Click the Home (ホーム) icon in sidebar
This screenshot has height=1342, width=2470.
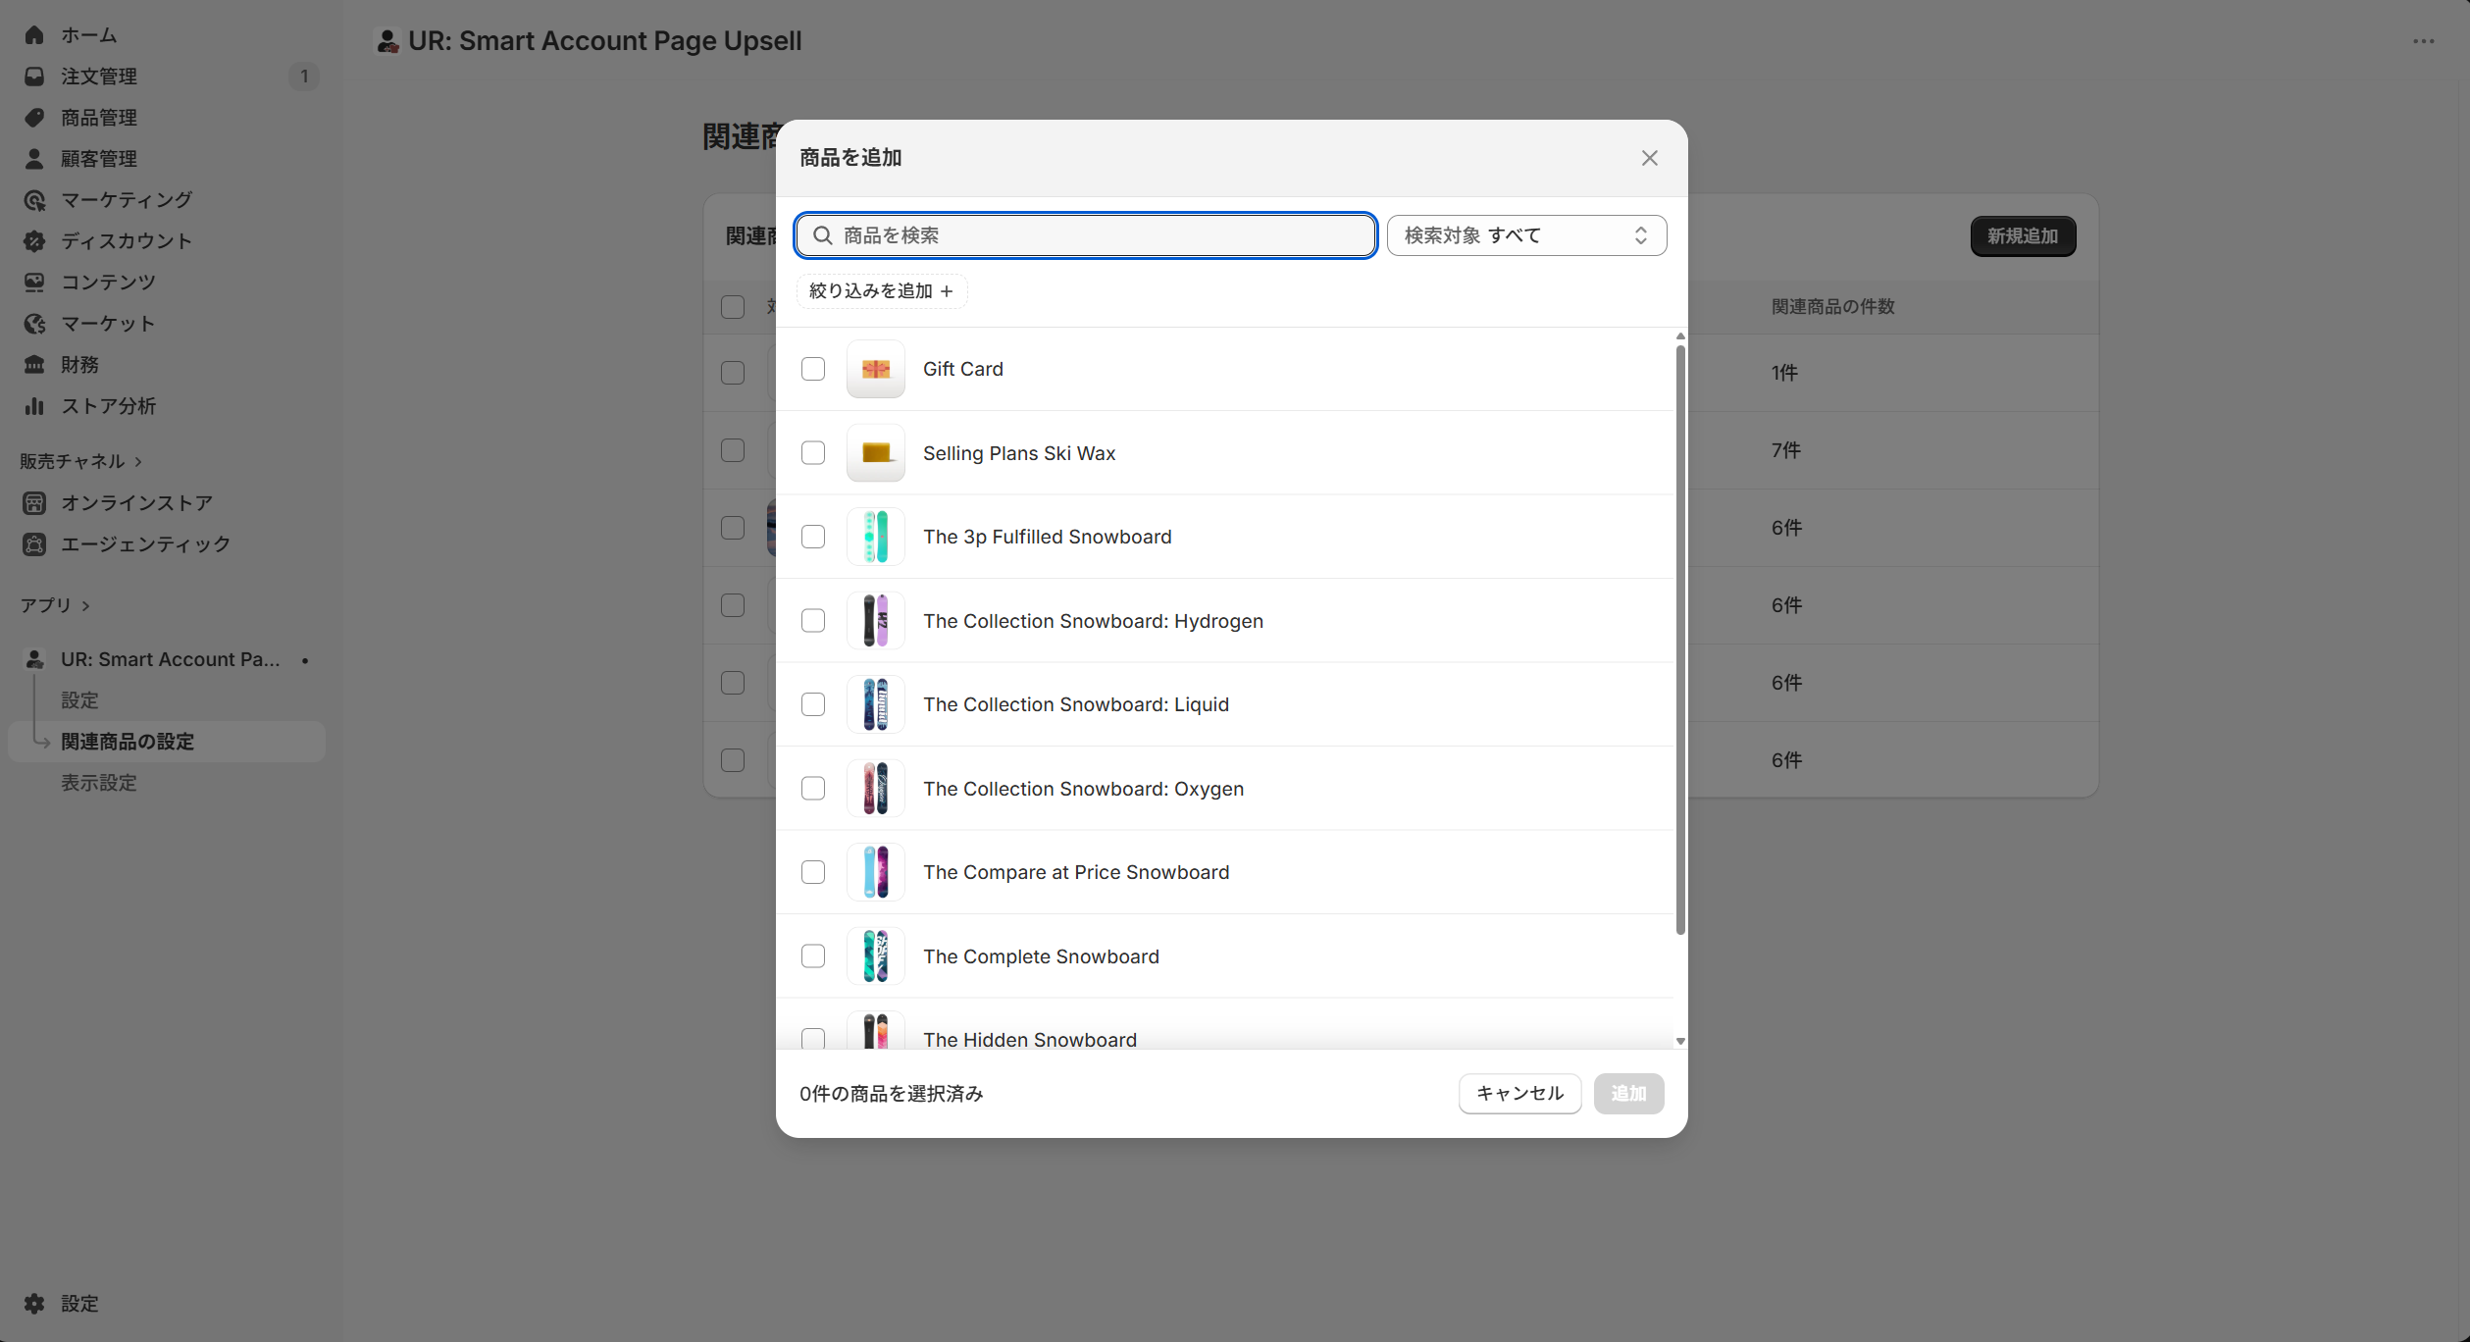pos(34,35)
